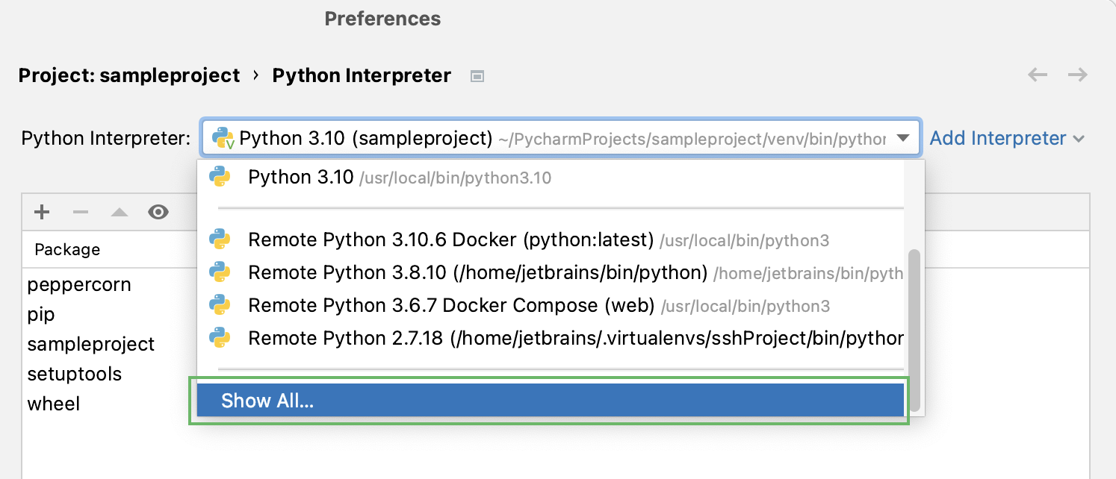Click the Add Interpreter link
This screenshot has height=479, width=1116.
(997, 138)
